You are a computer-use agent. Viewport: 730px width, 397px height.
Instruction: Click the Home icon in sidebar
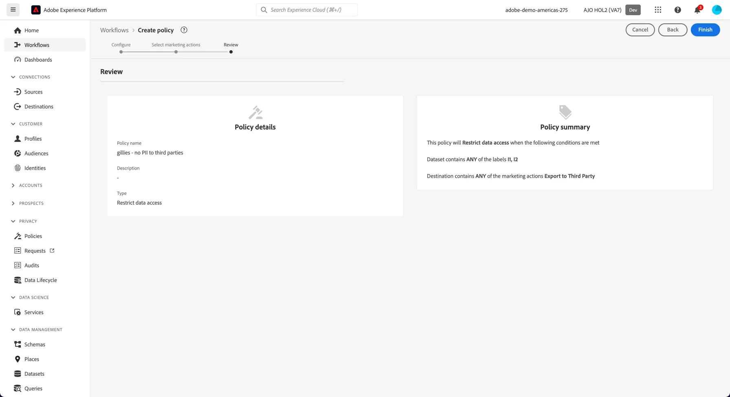pos(18,30)
